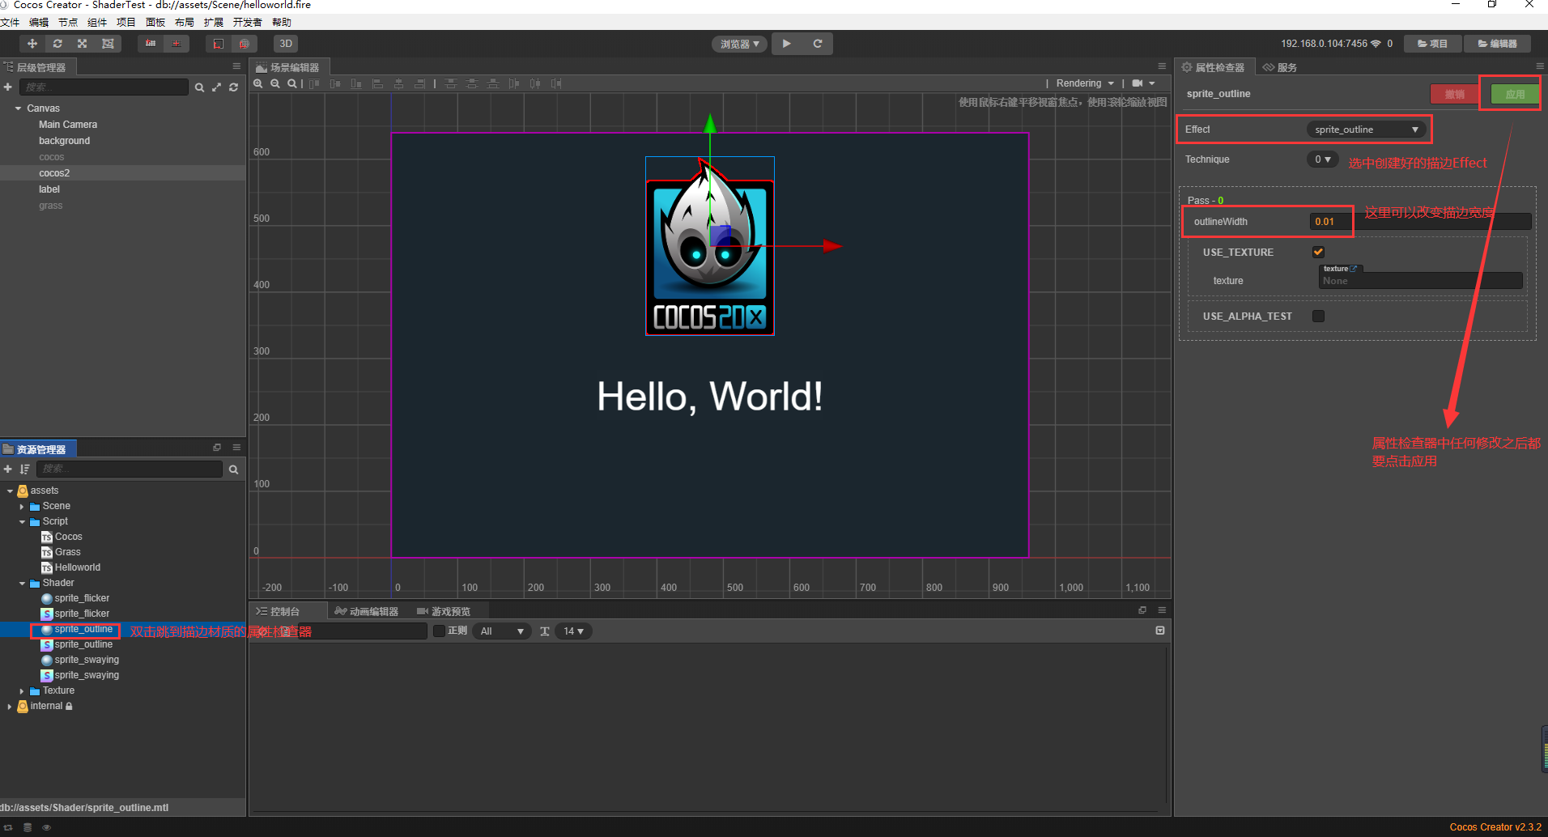
Task: Collapse the Shader folder in assets
Action: 22,583
